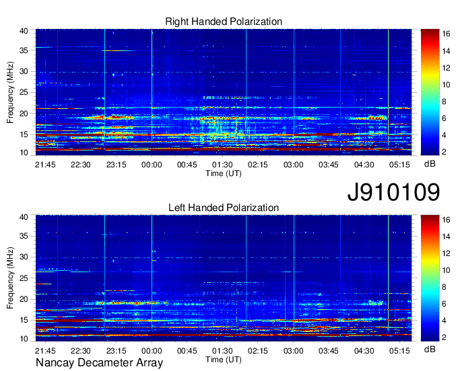Click the colorbar of the Left Handed Polarization plot
The image size is (458, 371).
coord(430,278)
